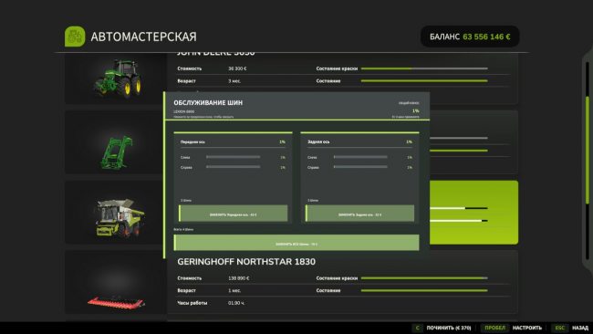Viewport: 593px width, 334px height.
Task: Click the ПРОБЕЛ key hint icon
Action: tap(494, 328)
